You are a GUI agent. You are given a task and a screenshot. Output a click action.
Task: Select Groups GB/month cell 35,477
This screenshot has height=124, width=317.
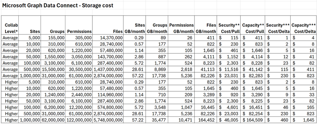(x=157, y=120)
